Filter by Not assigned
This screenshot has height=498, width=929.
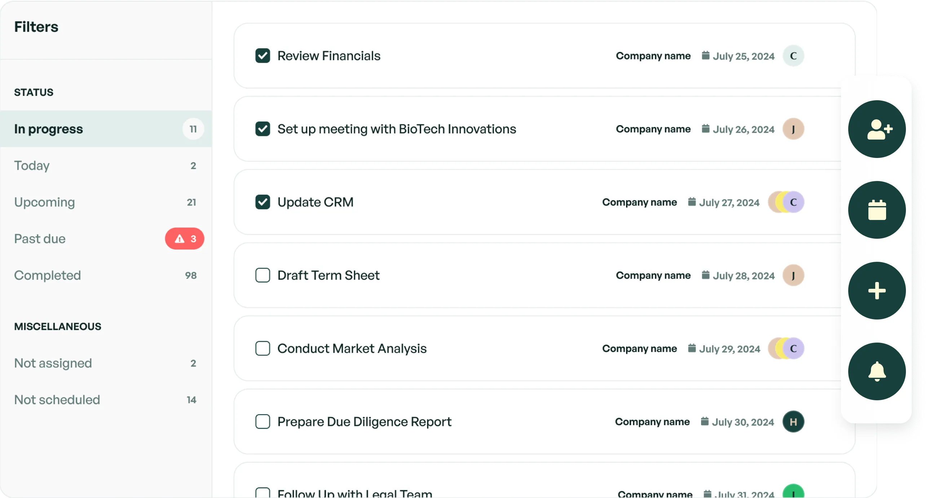tap(53, 363)
